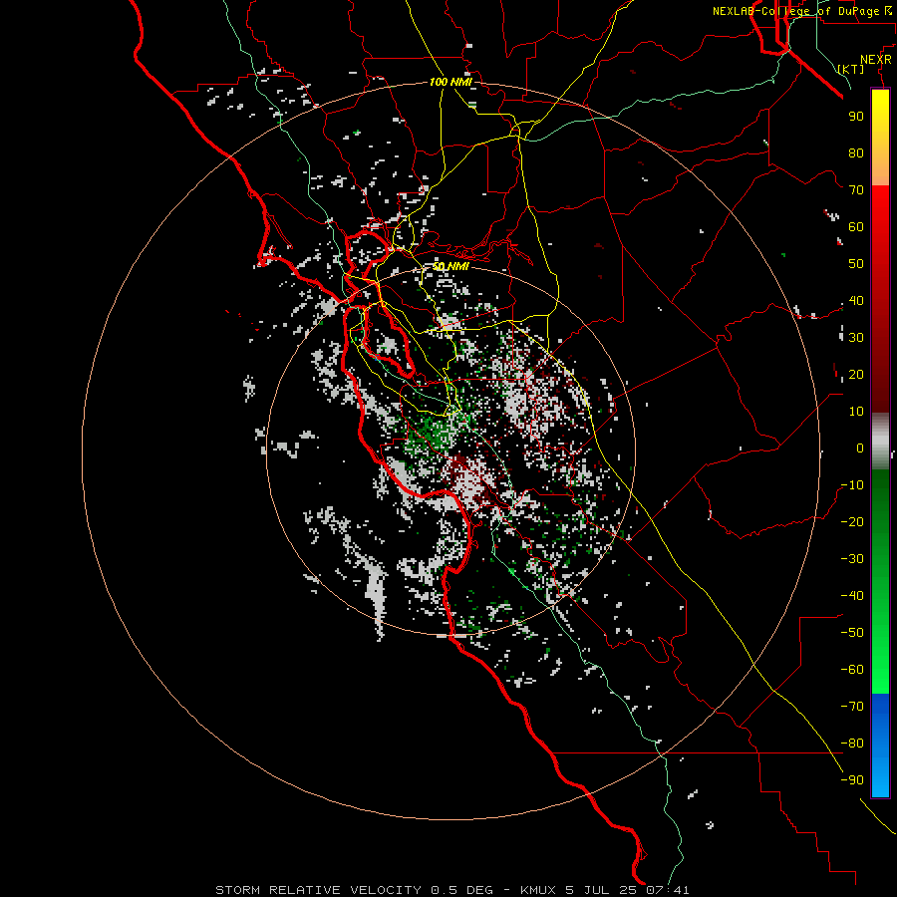
Task: Click the positive 20 scale value
Action: point(856,375)
